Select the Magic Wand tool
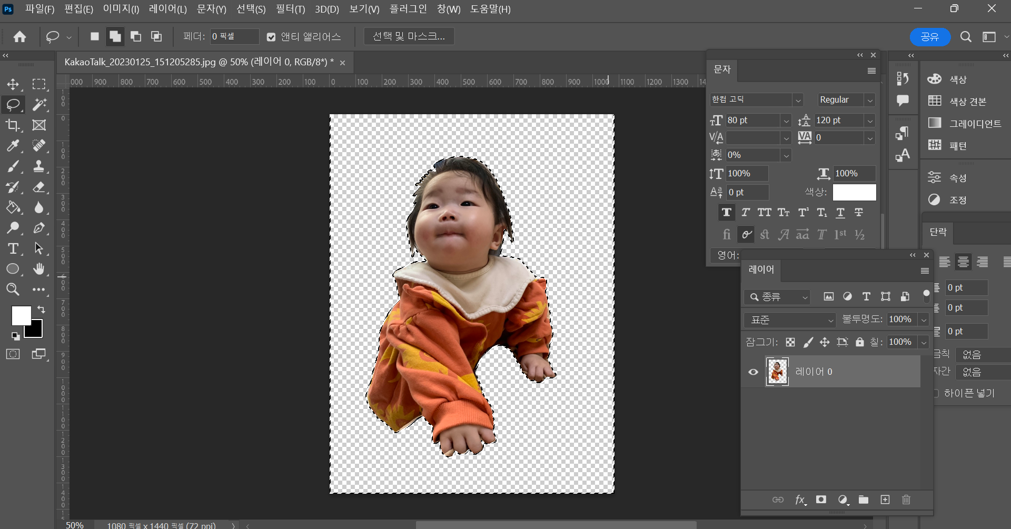 [x=39, y=105]
